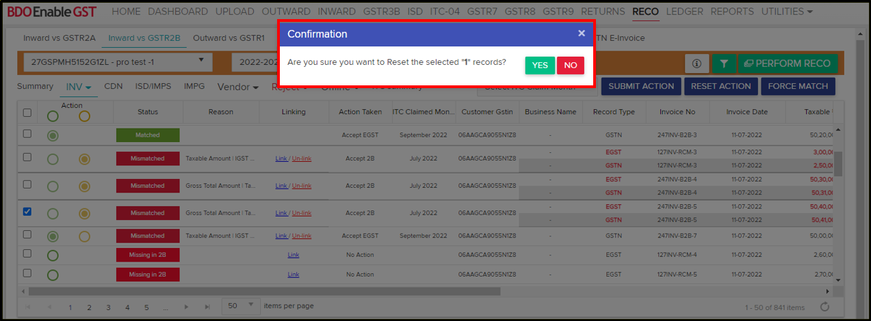Click NO to cancel the reset
Image resolution: width=871 pixels, height=321 pixels.
pos(570,65)
